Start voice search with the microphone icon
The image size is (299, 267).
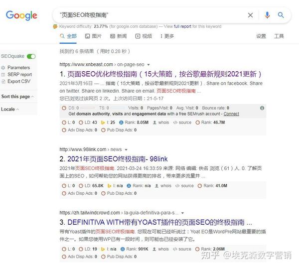(x=267, y=15)
